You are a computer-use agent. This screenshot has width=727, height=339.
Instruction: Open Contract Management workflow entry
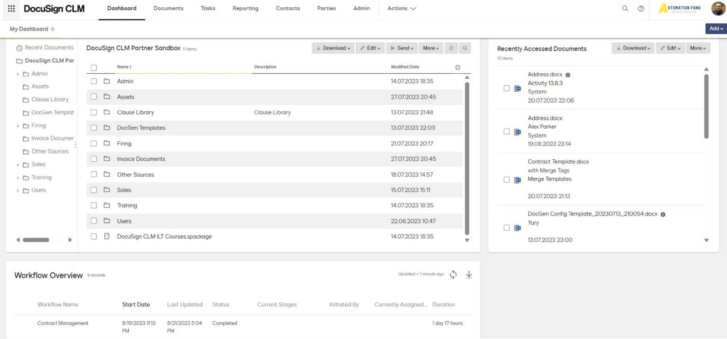point(63,323)
